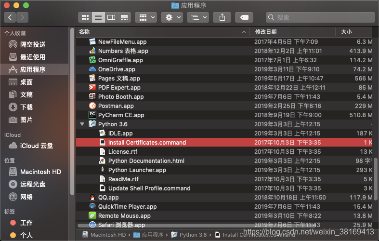Click the Python 3.6 folder icon
379x241 pixels.
click(92, 124)
